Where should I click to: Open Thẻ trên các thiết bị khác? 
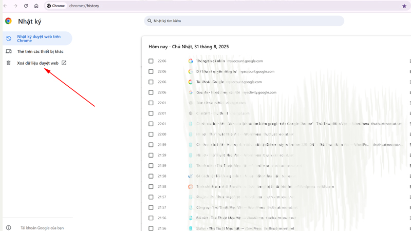[40, 51]
